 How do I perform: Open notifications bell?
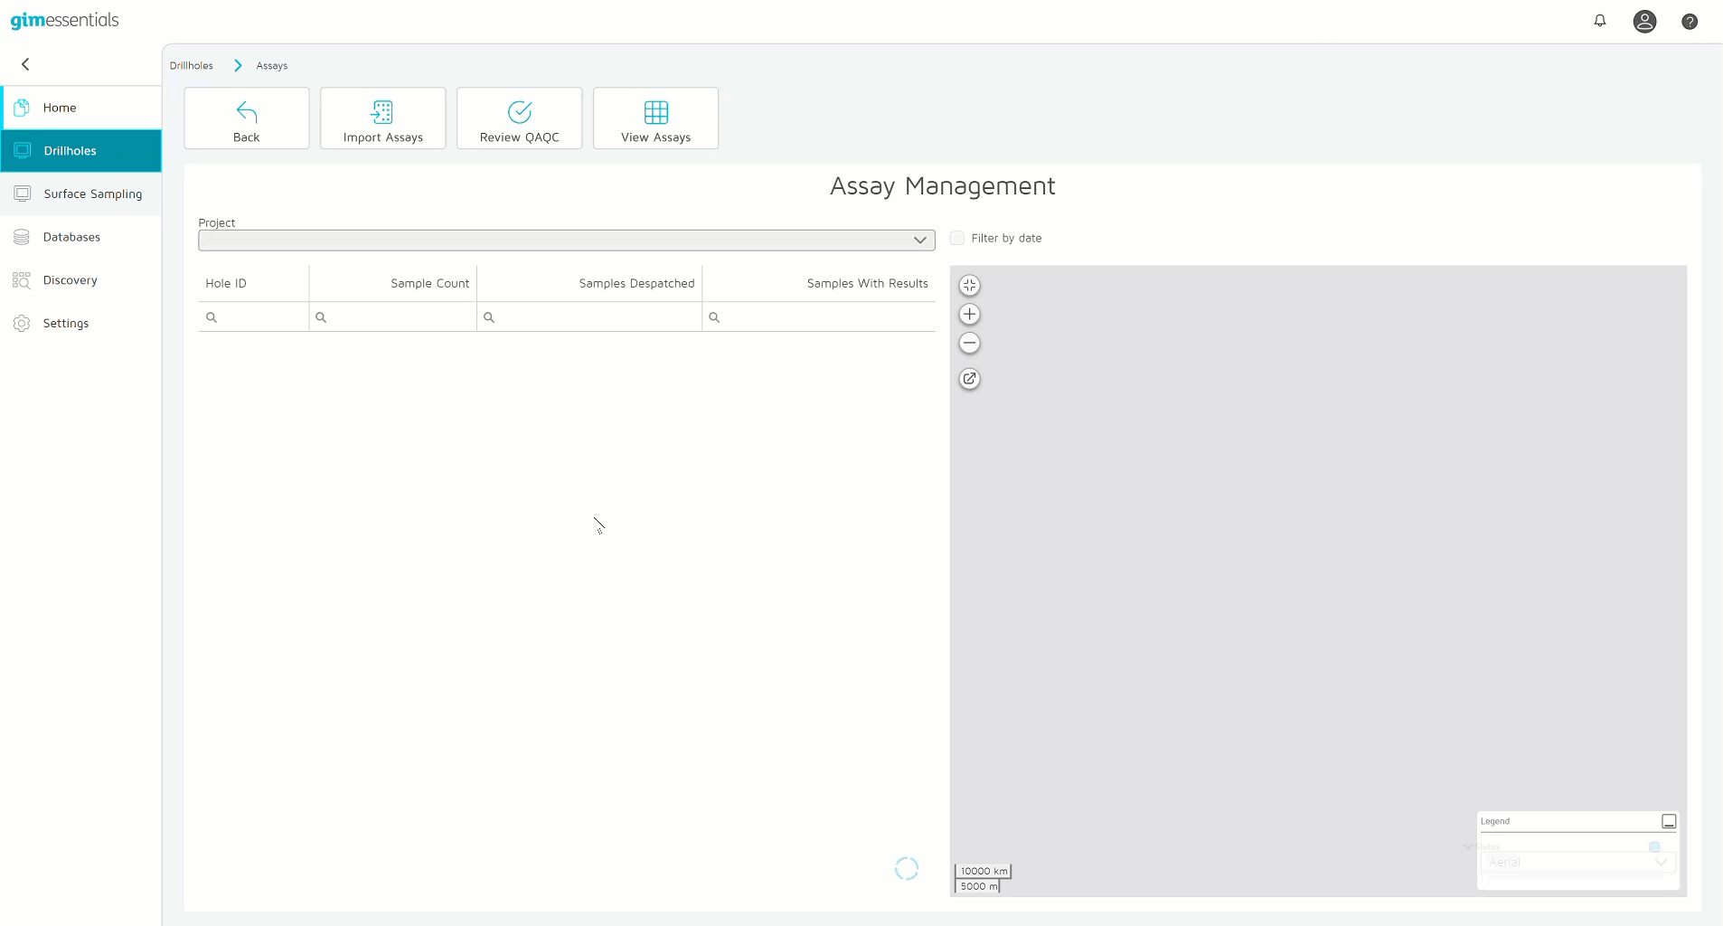pyautogui.click(x=1599, y=21)
